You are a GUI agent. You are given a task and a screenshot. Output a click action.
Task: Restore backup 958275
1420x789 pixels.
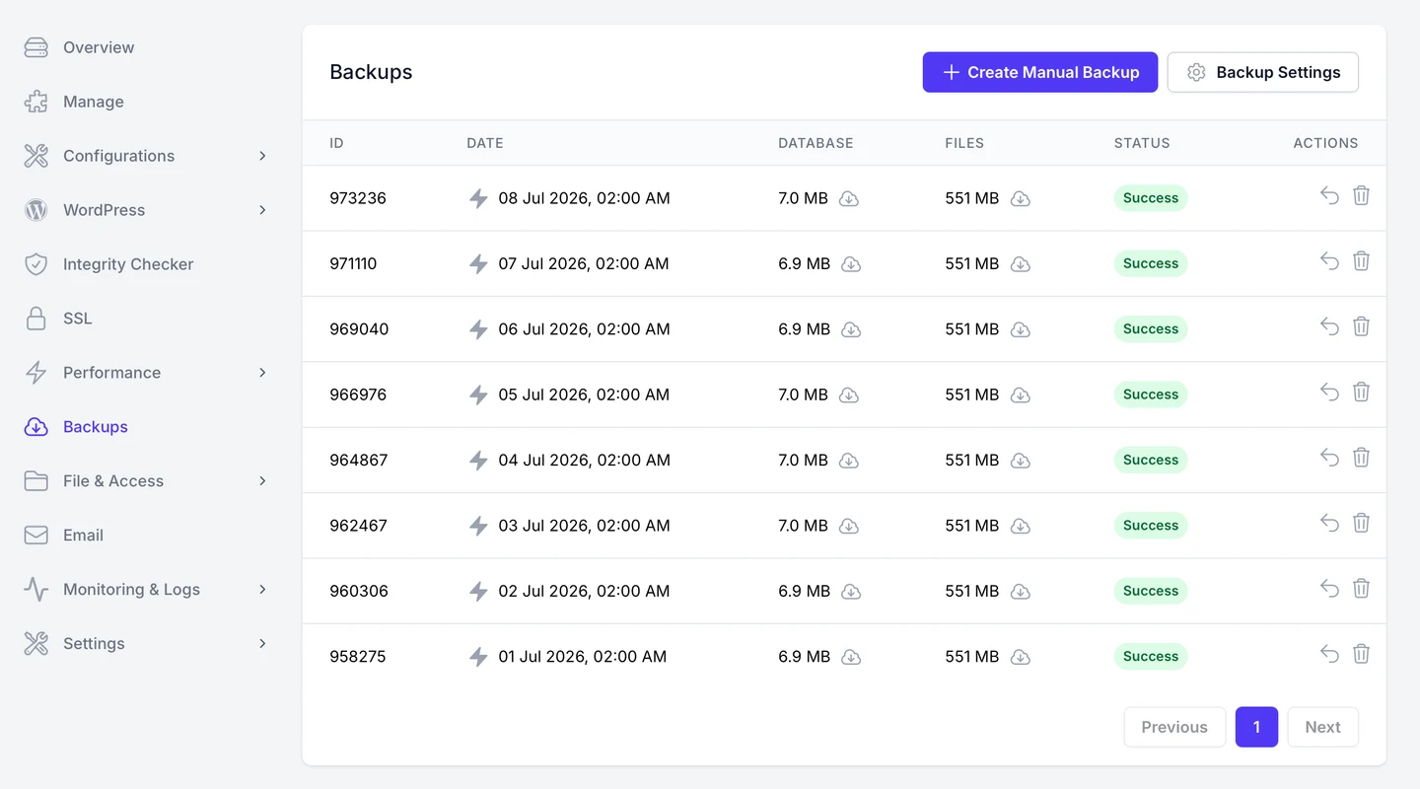[x=1329, y=653]
